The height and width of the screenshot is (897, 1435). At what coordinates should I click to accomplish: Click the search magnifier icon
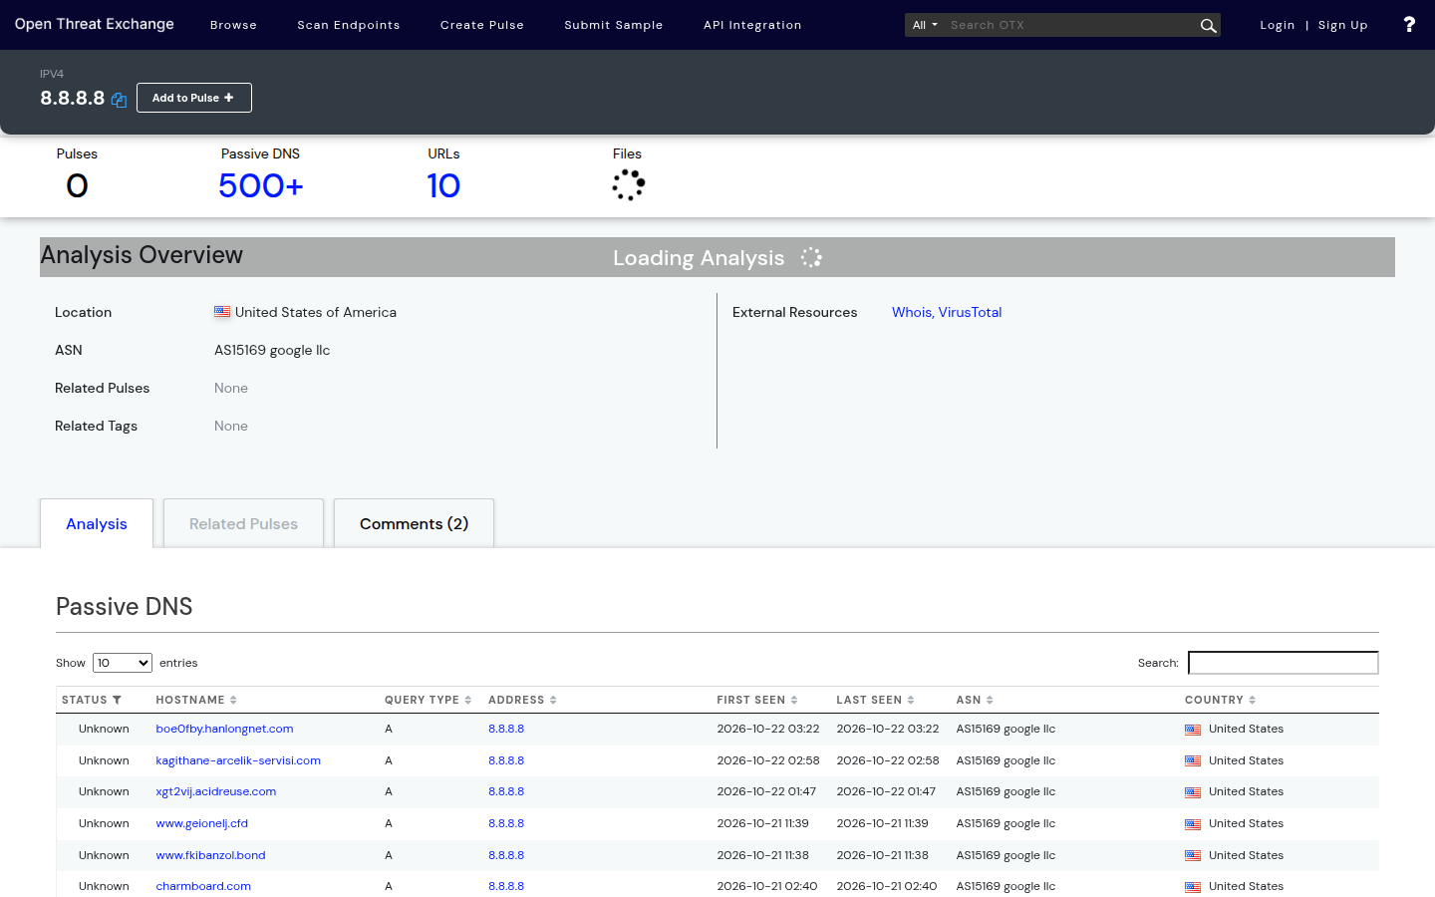point(1208,25)
